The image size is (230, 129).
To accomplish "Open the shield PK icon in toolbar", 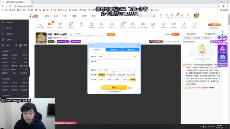I will (x=101, y=24).
